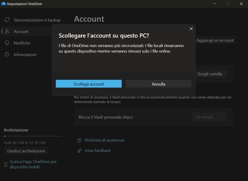Click the Usati 36,3 GB storage text
Screen dimensions: 248x181
click(25, 142)
